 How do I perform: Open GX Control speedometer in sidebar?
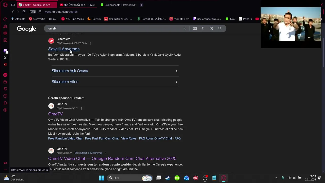(5, 19)
